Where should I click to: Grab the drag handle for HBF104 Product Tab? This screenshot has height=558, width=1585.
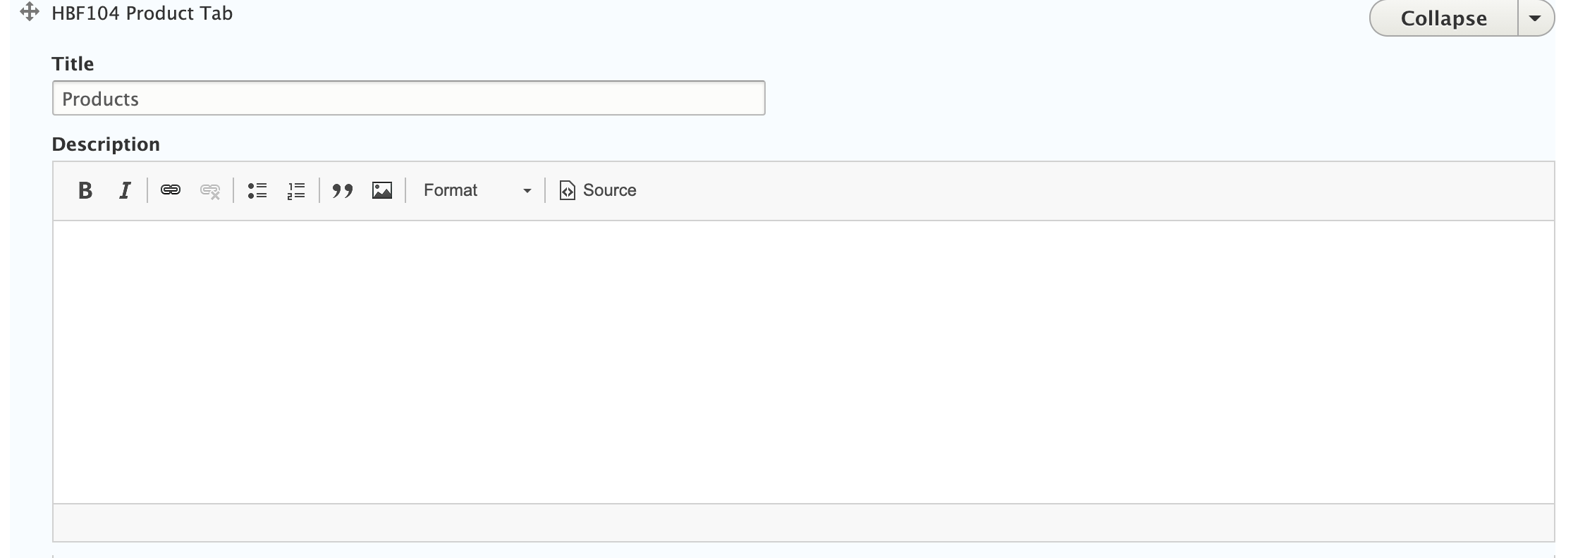(x=30, y=12)
